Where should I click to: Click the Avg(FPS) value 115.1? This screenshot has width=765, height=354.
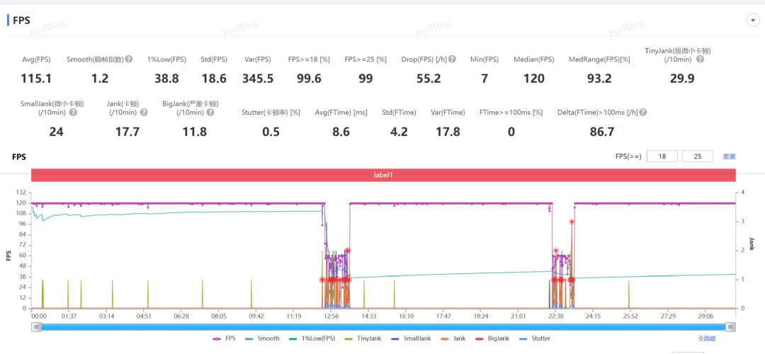[36, 78]
